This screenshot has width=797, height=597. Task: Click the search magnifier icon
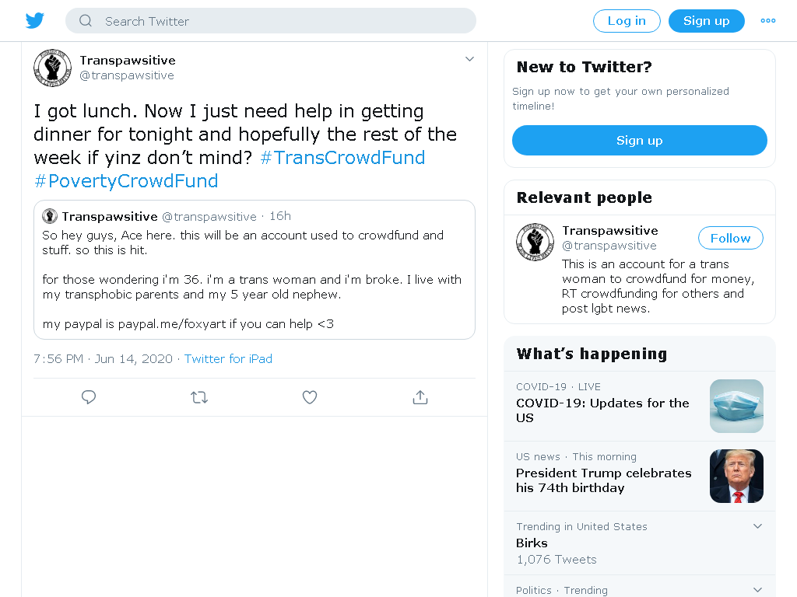coord(86,21)
